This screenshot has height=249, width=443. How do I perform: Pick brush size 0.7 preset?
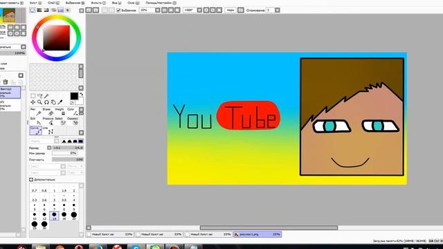tap(35, 189)
